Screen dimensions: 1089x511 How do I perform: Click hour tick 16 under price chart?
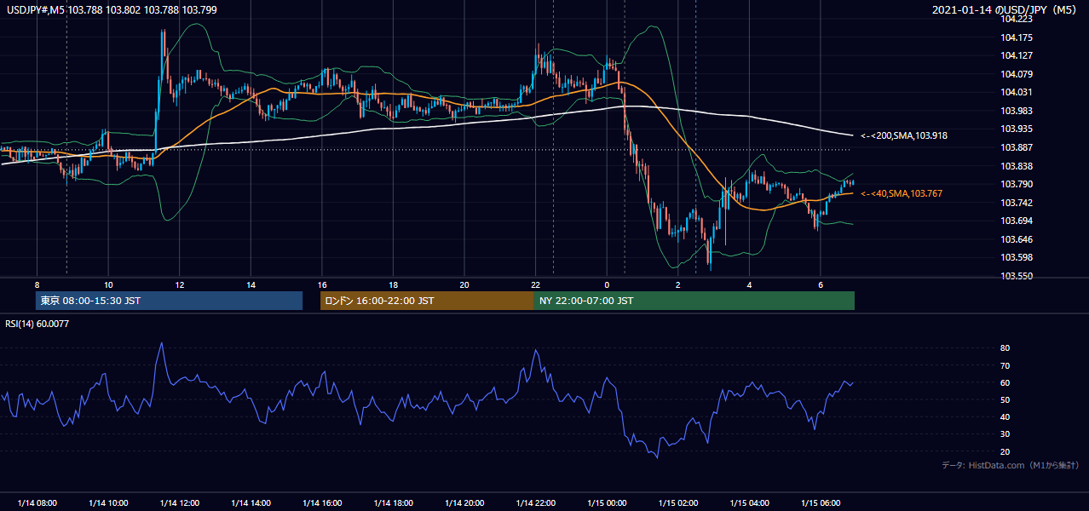click(321, 284)
